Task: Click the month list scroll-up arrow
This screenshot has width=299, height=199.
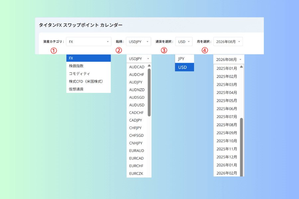Action: [242, 67]
